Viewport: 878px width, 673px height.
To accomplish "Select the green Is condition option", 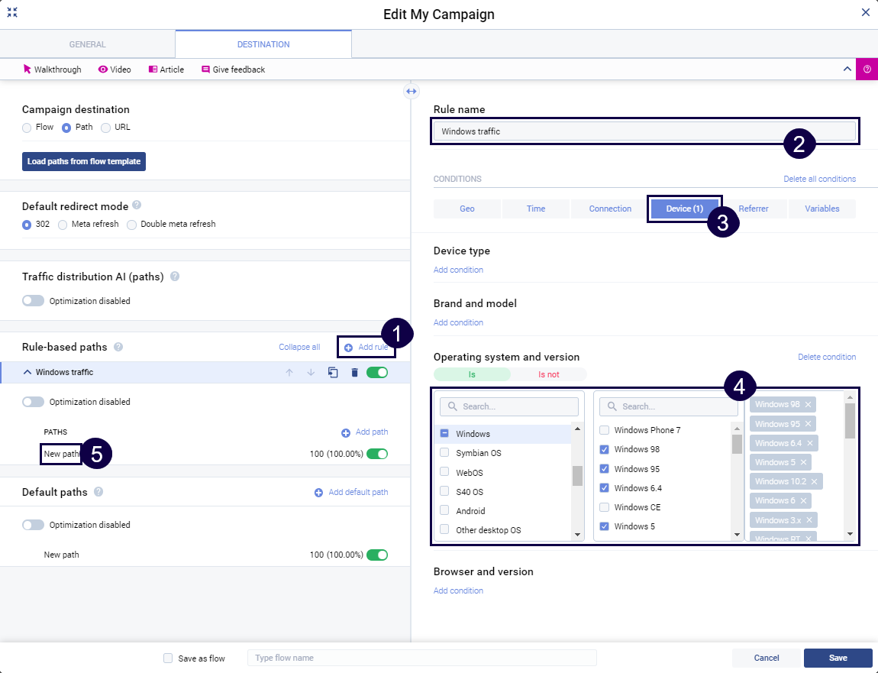I will point(471,374).
